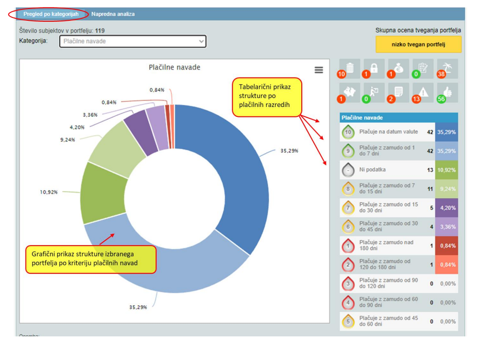Click the grey drop icon for Ni podatka
Screen dimensions: 478x343
348,170
